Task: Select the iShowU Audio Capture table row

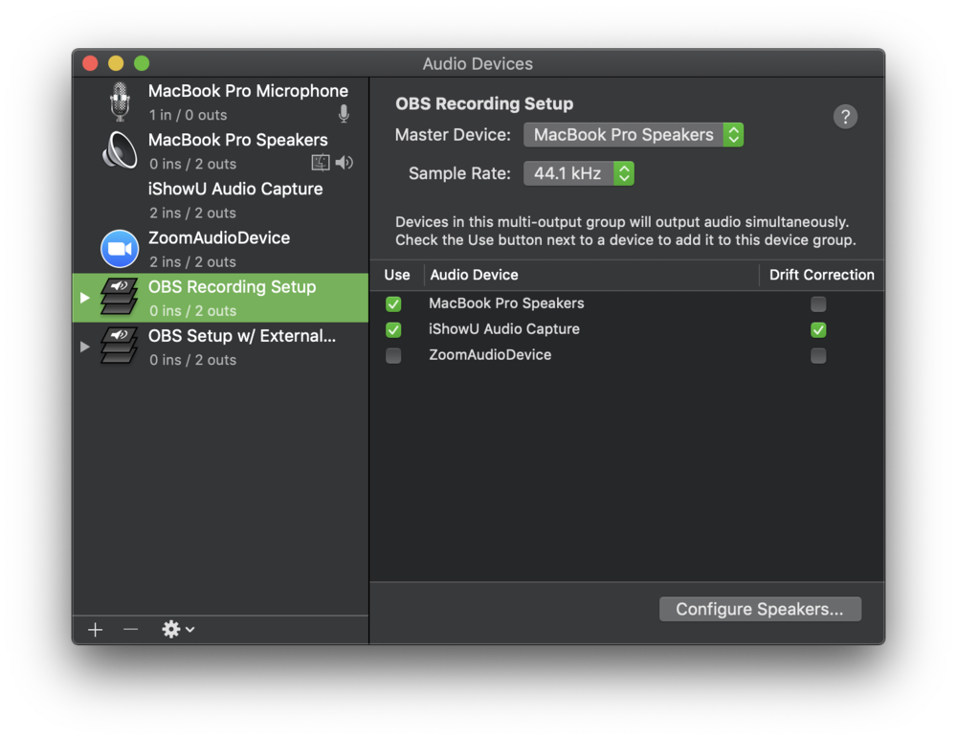Action: (627, 329)
